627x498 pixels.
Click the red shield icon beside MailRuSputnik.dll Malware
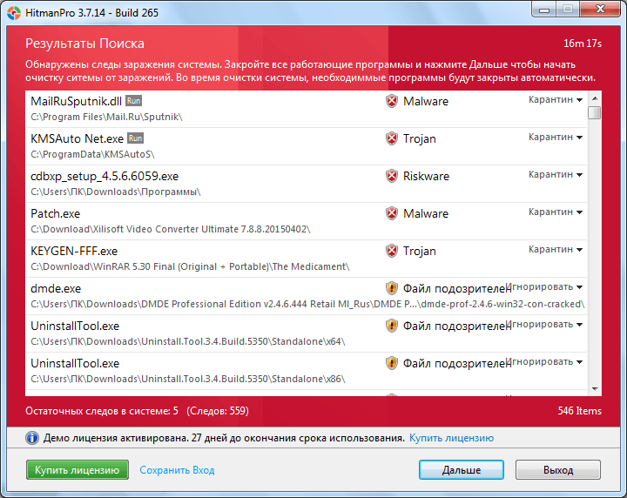pos(392,101)
